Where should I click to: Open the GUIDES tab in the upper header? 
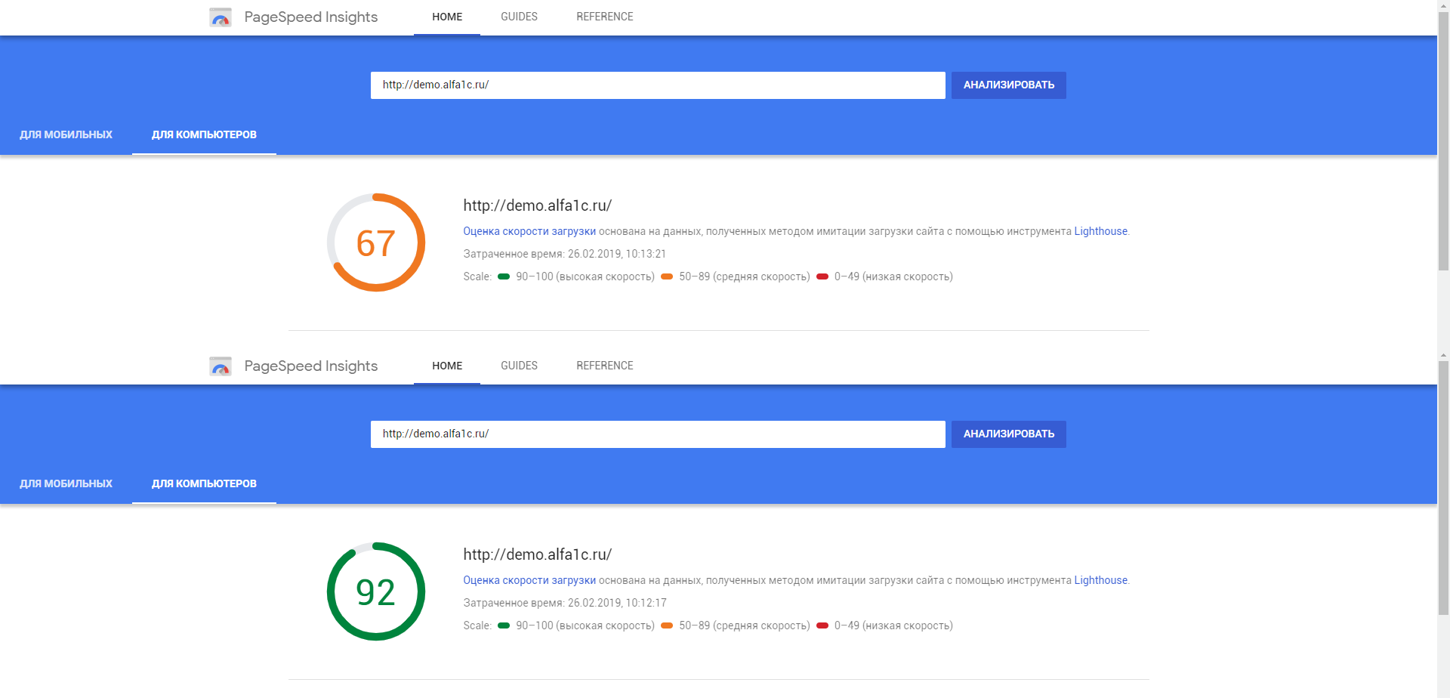coord(519,17)
